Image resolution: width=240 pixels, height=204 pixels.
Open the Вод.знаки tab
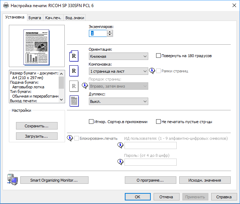[74, 17]
